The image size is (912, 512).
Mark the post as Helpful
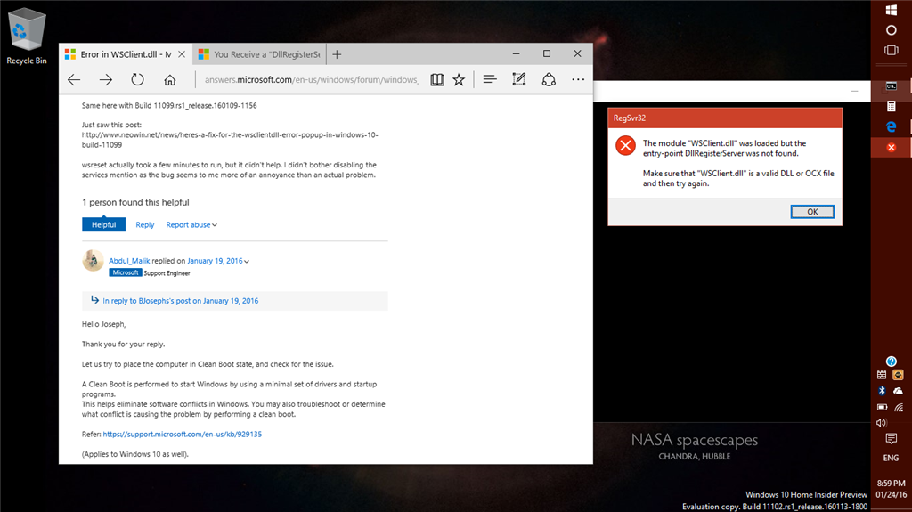click(103, 224)
